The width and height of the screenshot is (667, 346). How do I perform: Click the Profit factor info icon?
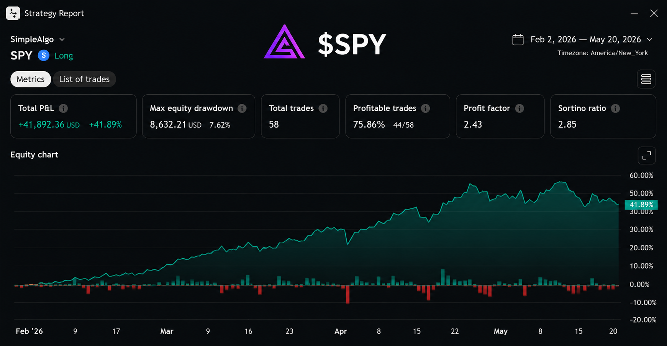520,108
